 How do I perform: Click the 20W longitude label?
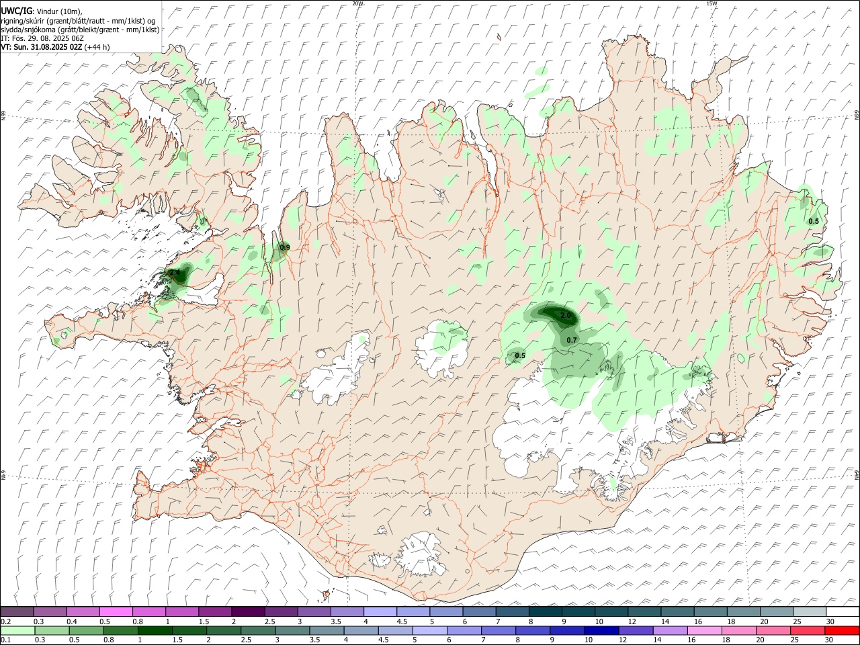click(357, 3)
